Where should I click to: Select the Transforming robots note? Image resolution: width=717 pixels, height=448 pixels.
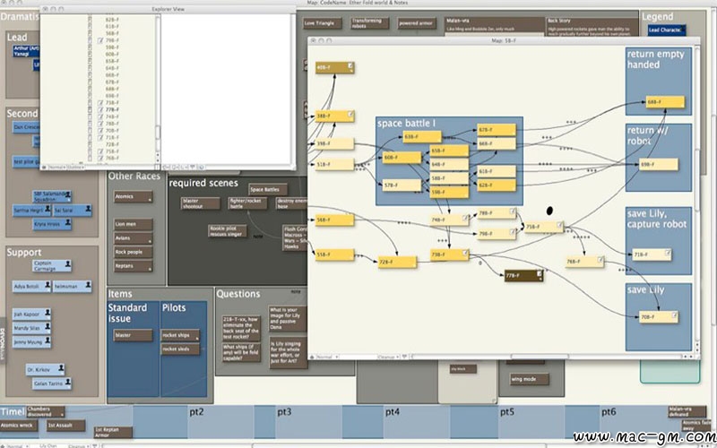point(369,23)
